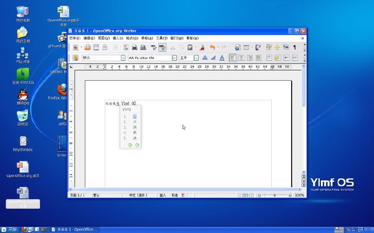This screenshot has height=233, width=374.
Task: Toggle underline formatting
Action: pyautogui.click(x=222, y=58)
